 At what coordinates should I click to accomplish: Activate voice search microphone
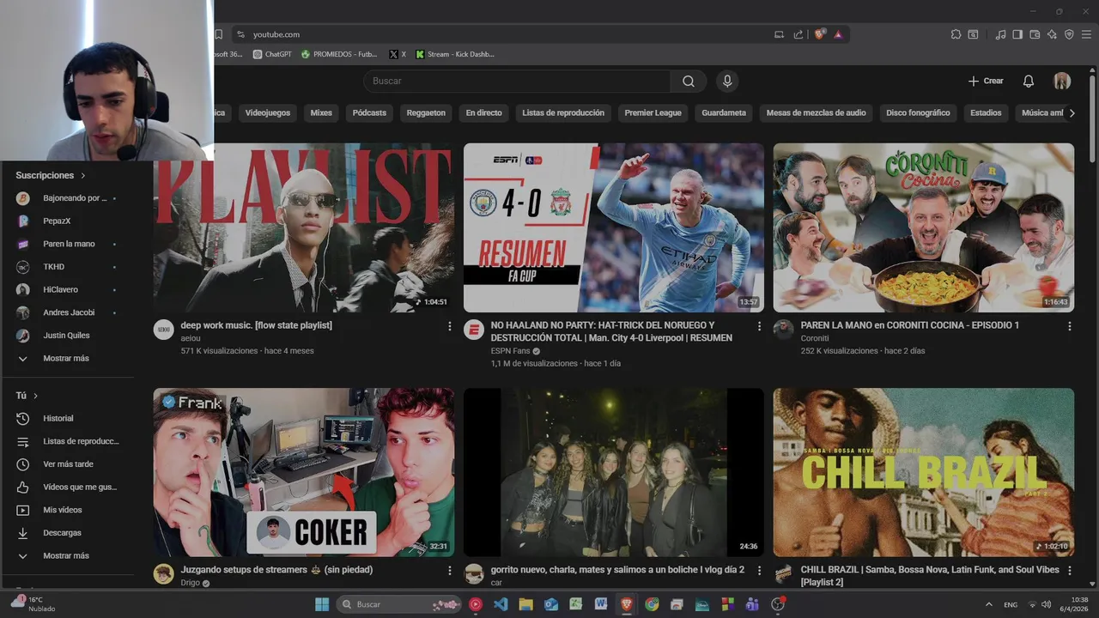[x=727, y=81]
